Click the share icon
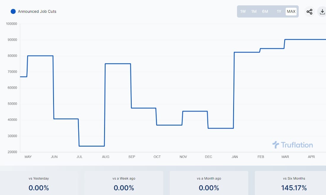 coord(309,12)
